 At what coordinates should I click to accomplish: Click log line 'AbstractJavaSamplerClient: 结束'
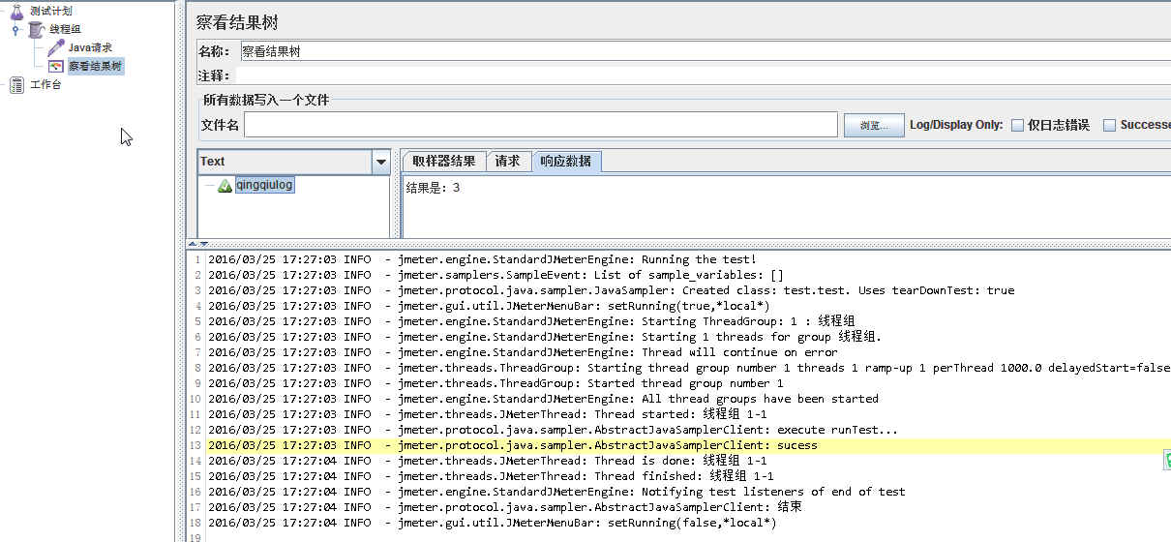point(504,507)
